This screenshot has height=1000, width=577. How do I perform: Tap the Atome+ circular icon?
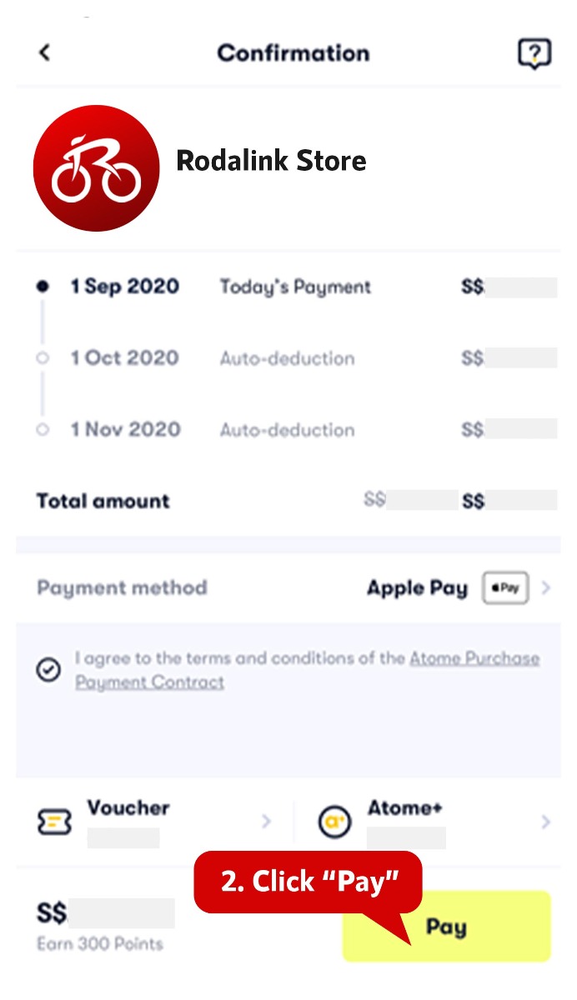(335, 822)
